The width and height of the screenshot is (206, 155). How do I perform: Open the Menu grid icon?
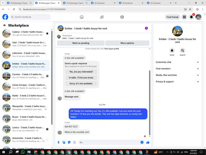(x=184, y=17)
